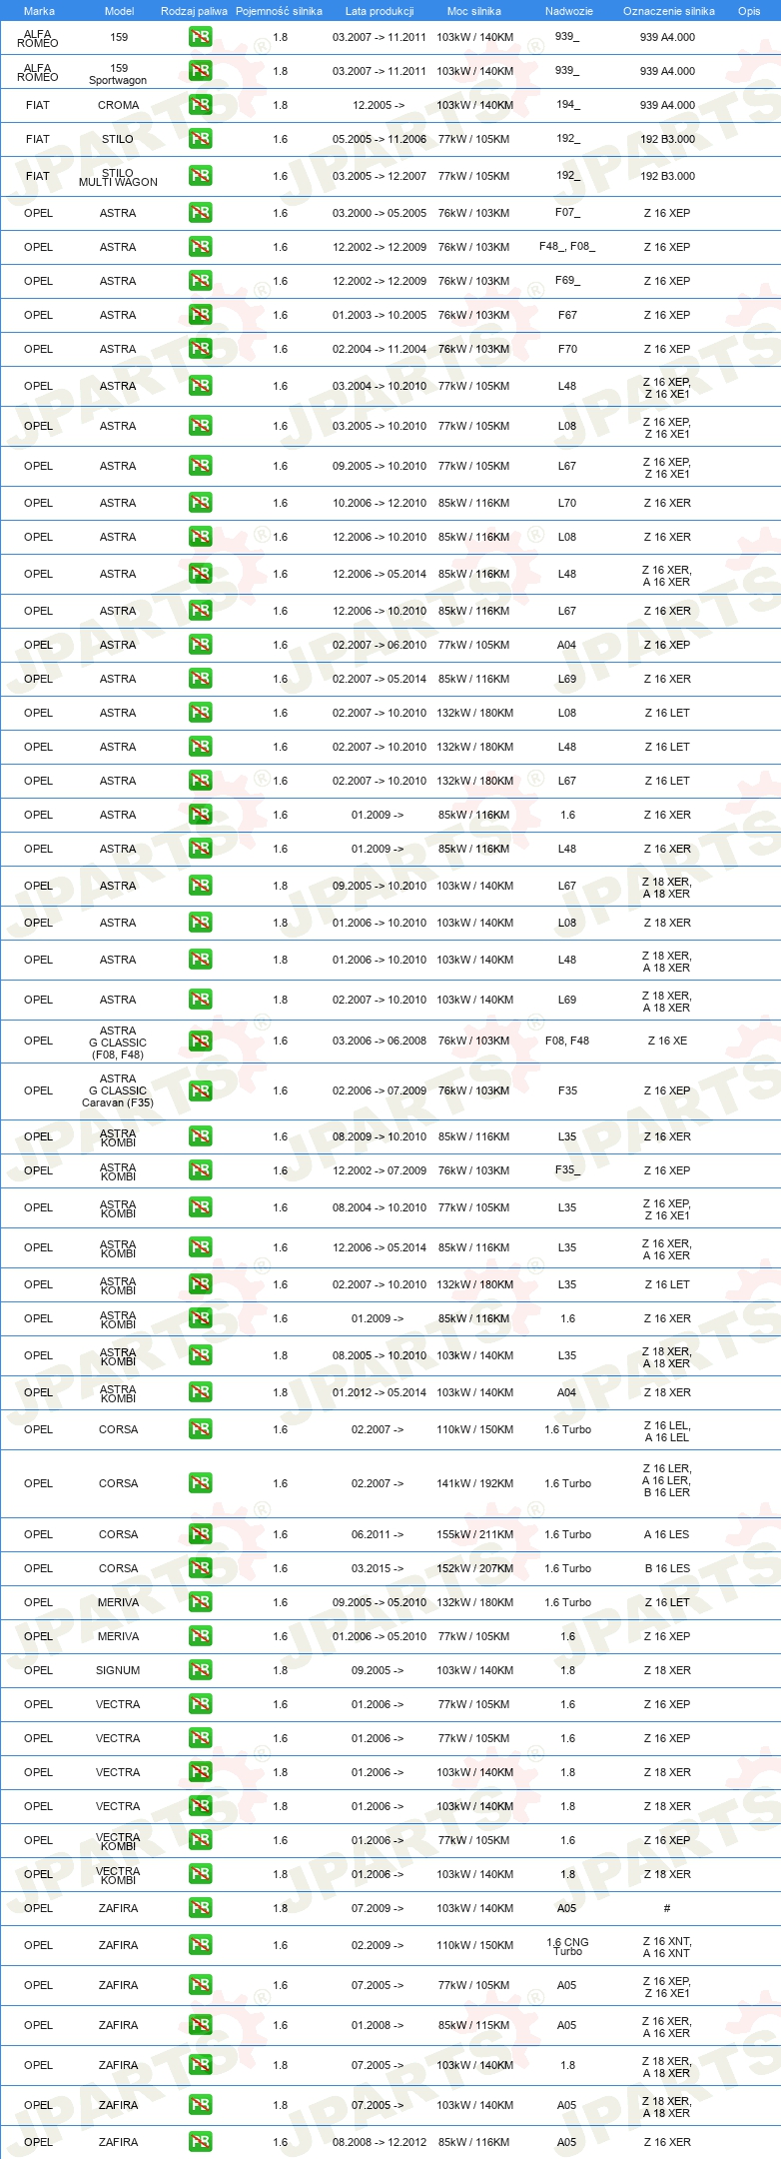Click fuel icon in Astra G Classic Caravan (F35) row
Viewport: 781px width, 2159px height.
click(200, 1090)
